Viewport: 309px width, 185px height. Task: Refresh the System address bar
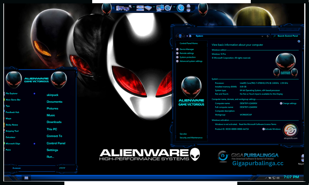click(x=268, y=36)
